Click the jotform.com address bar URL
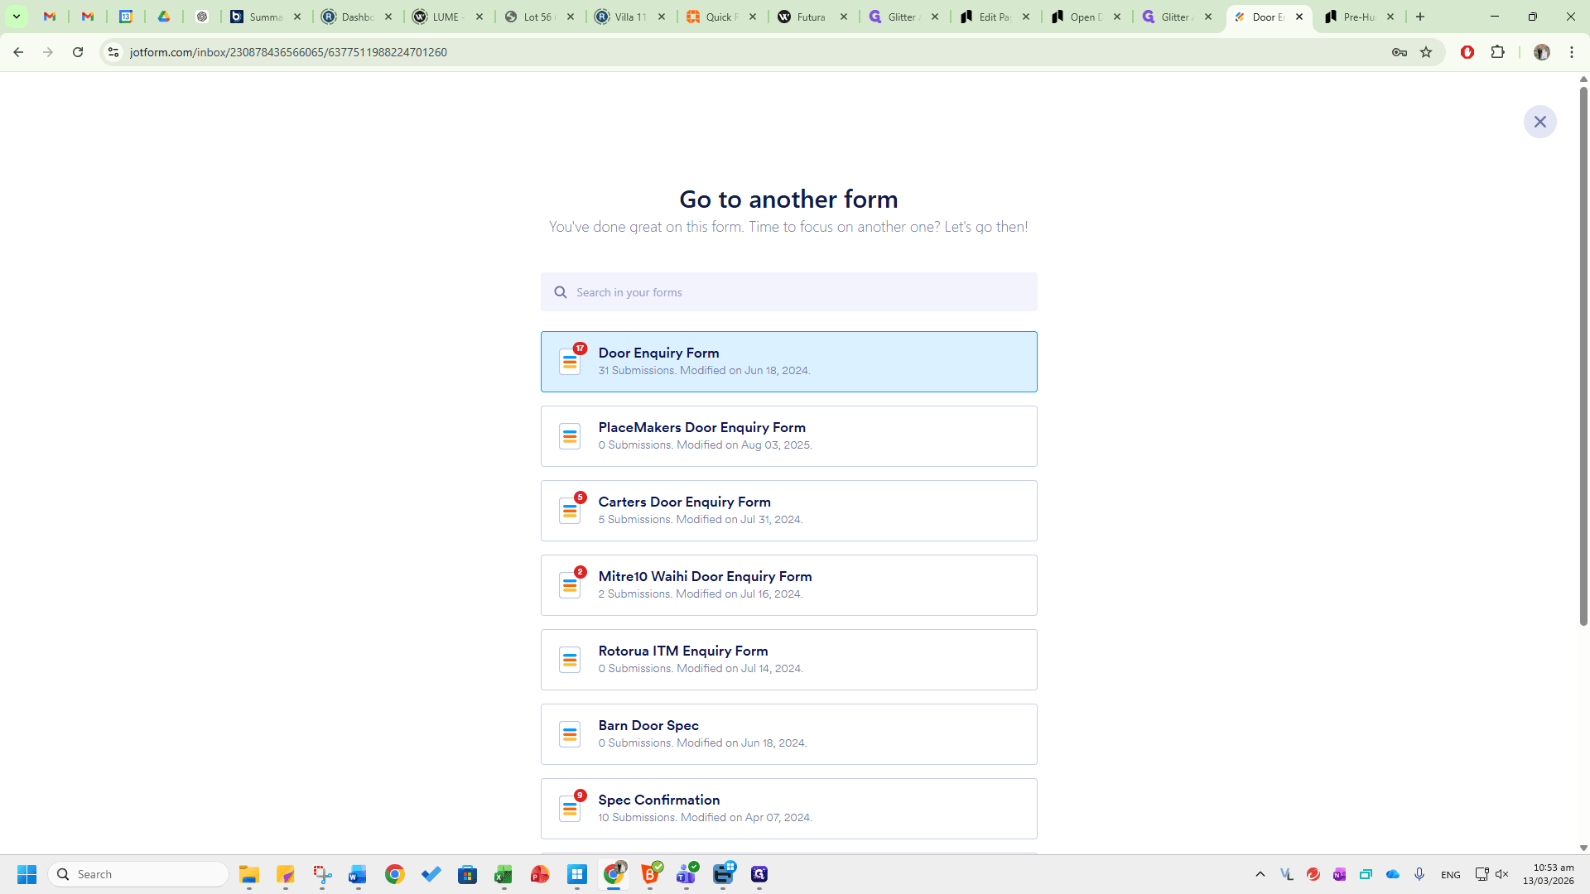Image resolution: width=1590 pixels, height=894 pixels. pos(288,52)
